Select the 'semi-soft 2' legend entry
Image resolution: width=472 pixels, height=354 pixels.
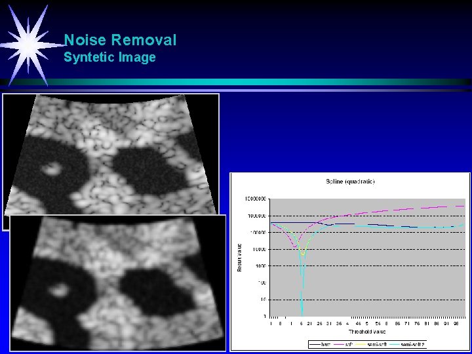pyautogui.click(x=407, y=344)
